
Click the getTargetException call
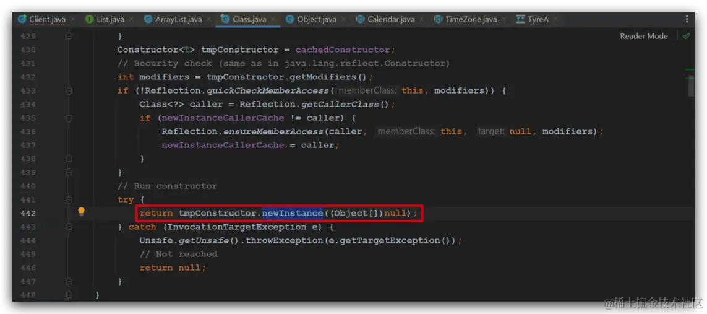coord(389,240)
